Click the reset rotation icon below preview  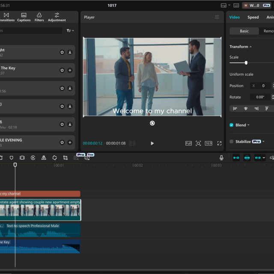(152, 123)
